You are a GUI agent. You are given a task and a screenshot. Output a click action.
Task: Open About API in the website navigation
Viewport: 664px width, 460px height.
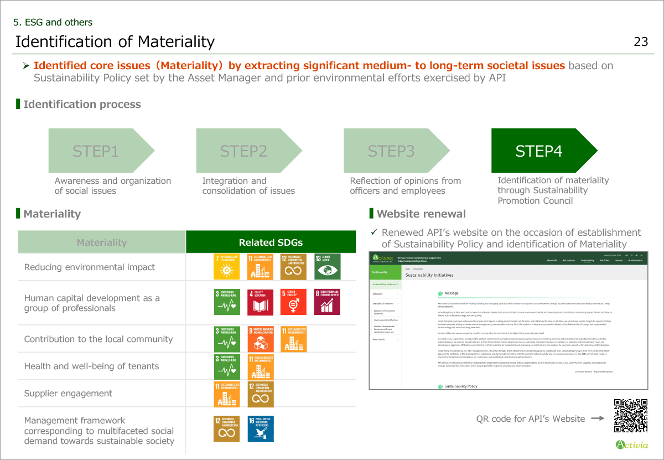pyautogui.click(x=552, y=260)
